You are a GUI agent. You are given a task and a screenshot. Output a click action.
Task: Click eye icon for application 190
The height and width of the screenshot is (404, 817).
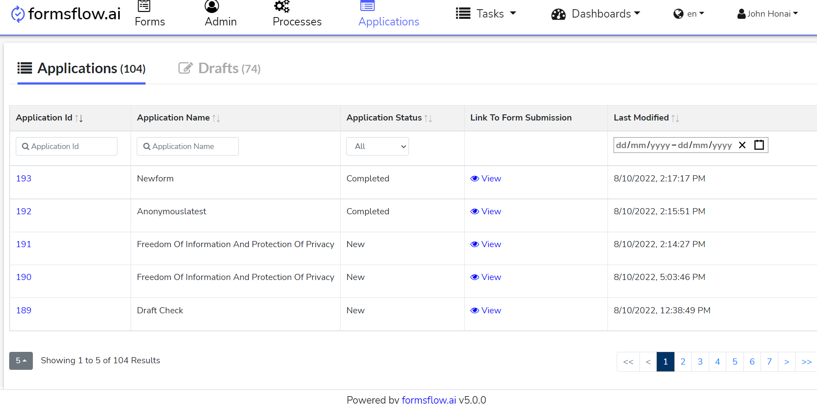point(475,277)
